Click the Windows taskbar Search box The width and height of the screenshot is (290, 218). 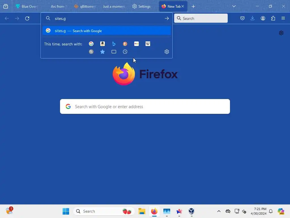click(x=104, y=211)
